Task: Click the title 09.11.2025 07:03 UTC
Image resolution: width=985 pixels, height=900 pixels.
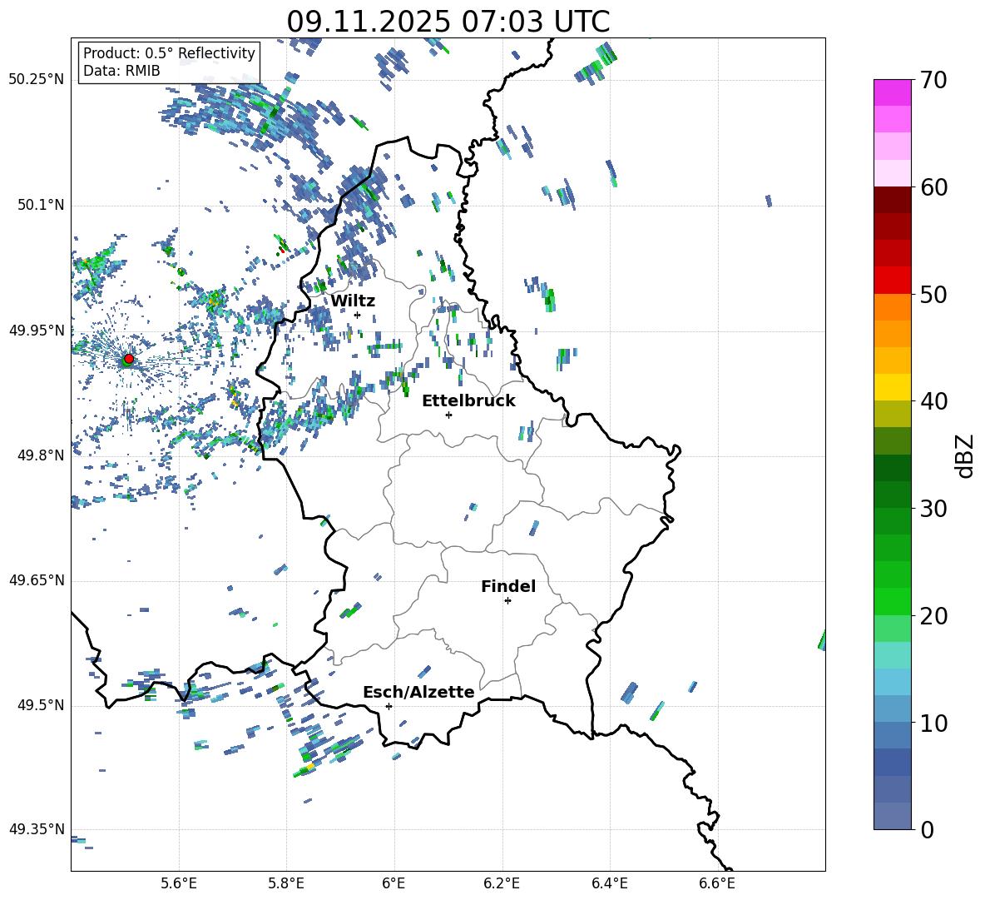Action: (x=448, y=22)
